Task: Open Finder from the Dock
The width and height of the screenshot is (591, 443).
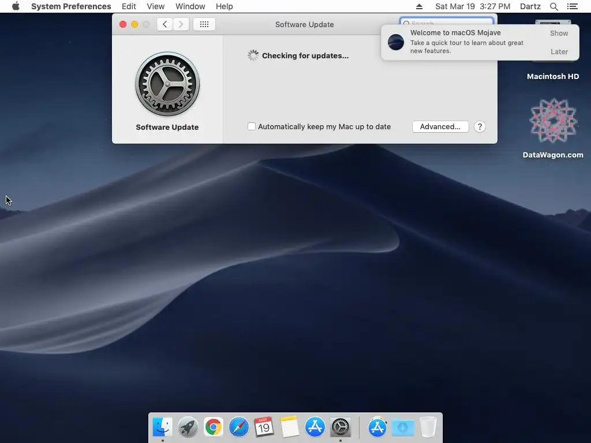Action: pyautogui.click(x=162, y=427)
